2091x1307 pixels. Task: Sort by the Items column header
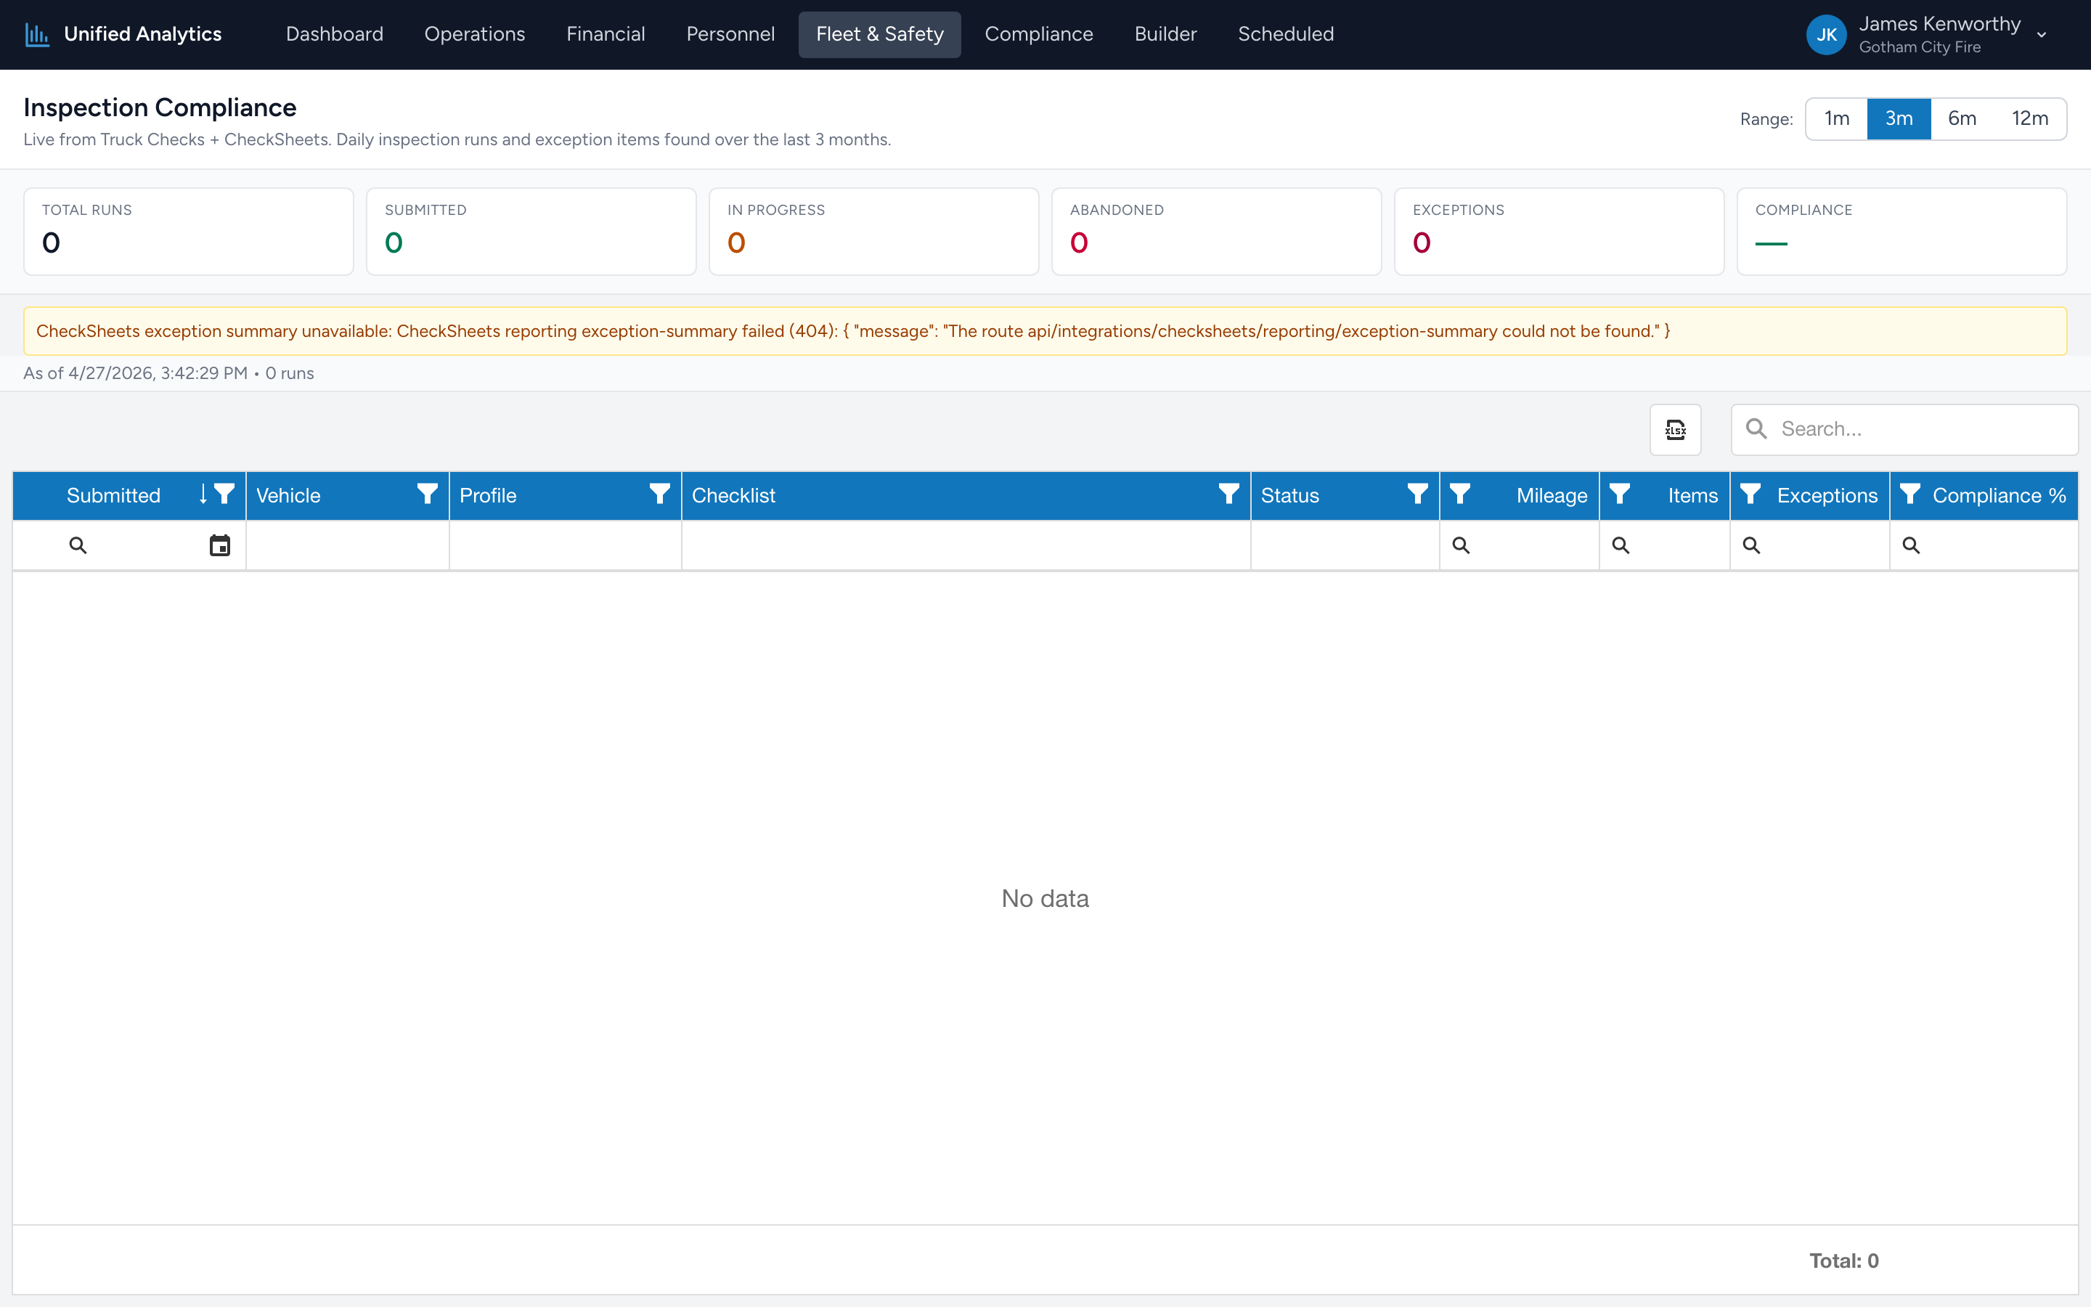click(x=1692, y=495)
